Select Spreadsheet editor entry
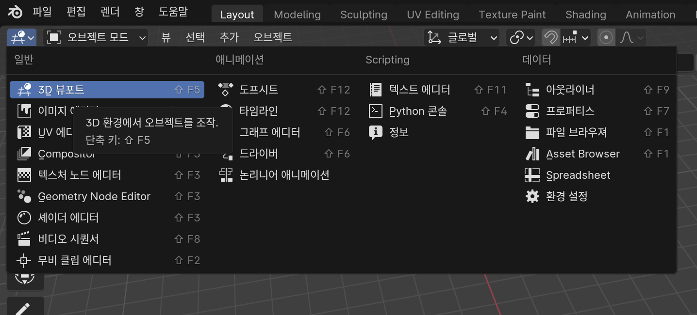Image resolution: width=697 pixels, height=315 pixels. click(597, 175)
